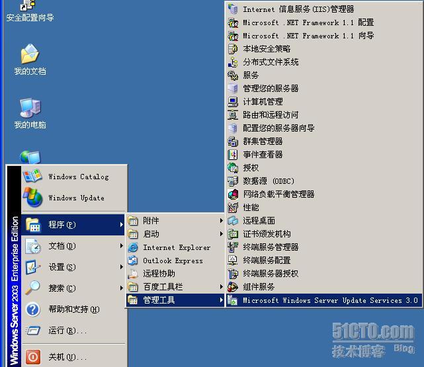
Task: Open the 性能 monitor icon
Action: (233, 208)
